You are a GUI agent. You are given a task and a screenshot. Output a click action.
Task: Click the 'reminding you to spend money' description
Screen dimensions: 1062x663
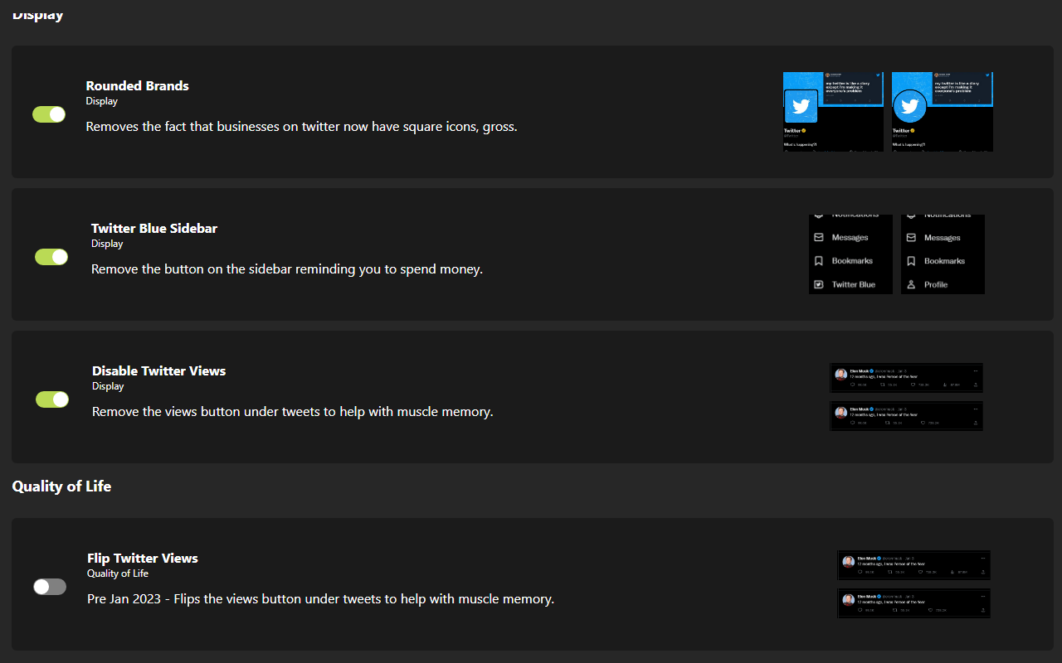point(287,269)
